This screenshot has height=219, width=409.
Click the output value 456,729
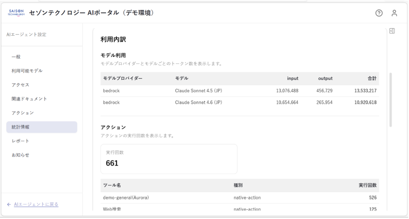pyautogui.click(x=325, y=91)
